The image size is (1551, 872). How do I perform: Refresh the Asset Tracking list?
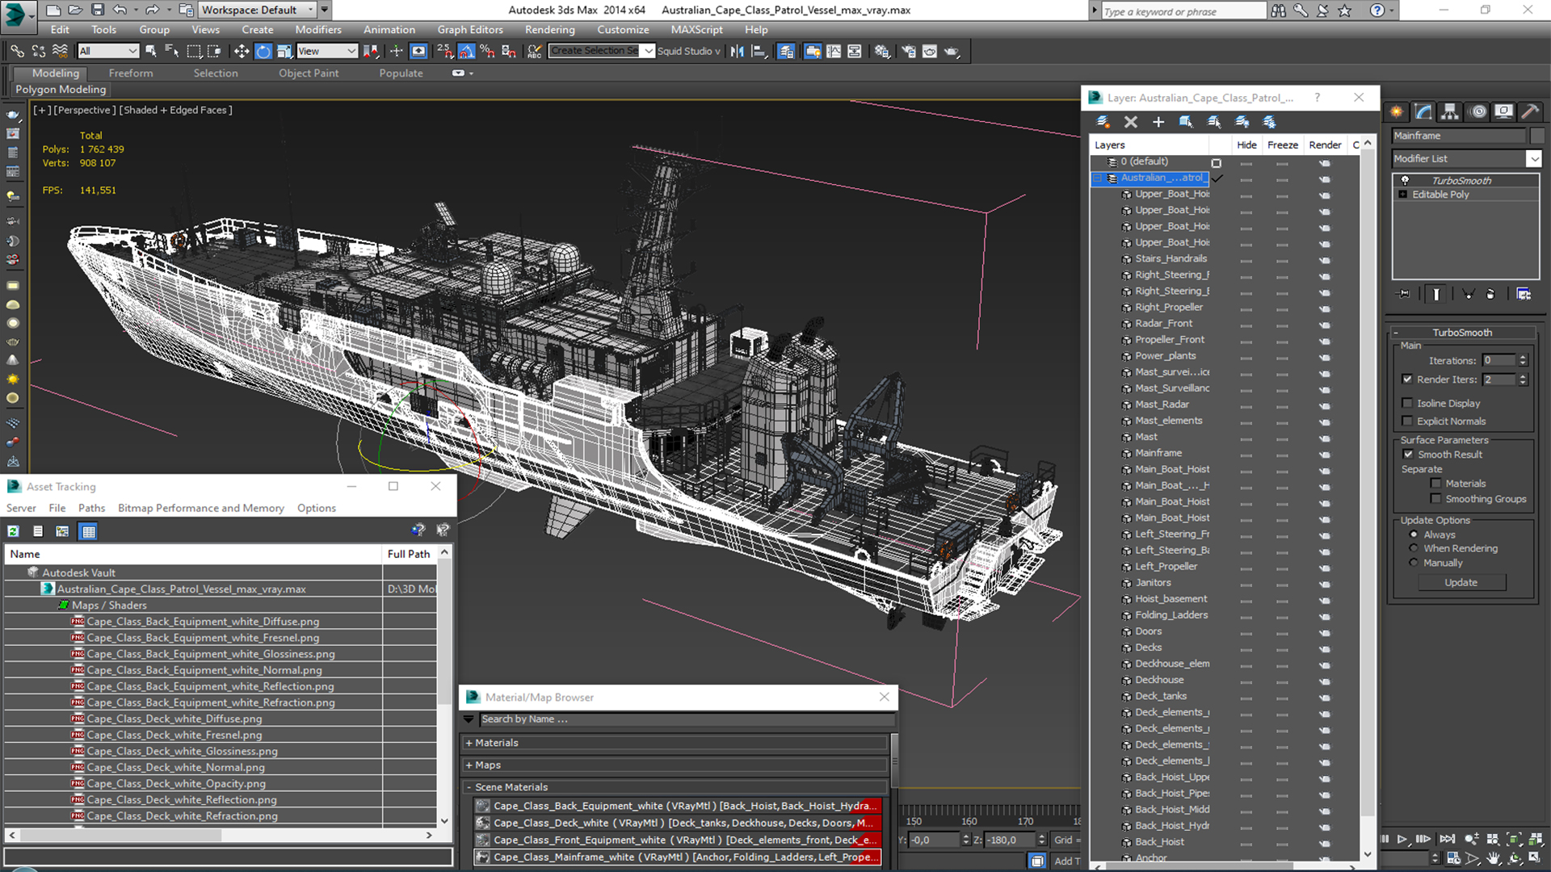point(13,531)
